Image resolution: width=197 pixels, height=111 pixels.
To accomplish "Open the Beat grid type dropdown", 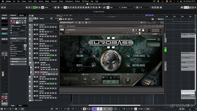I will [x=128, y=7].
